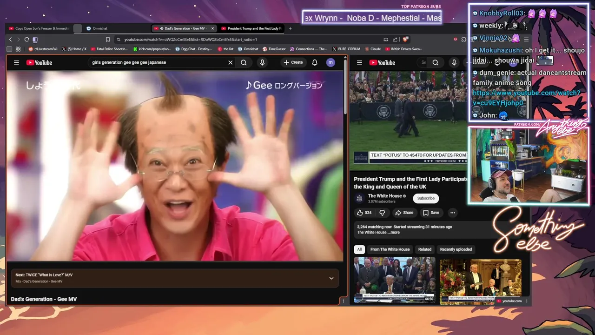Close the Dad's Generation tab
595x335 pixels.
pyautogui.click(x=213, y=28)
